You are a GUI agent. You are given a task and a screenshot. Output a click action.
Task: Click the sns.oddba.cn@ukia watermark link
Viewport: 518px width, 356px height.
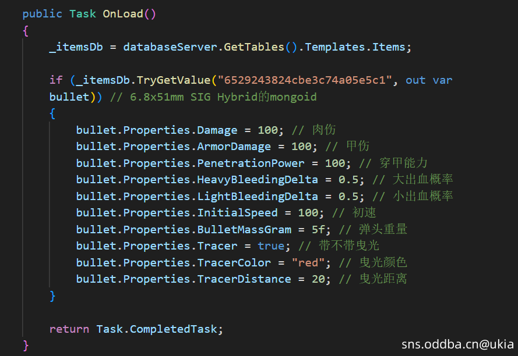tap(458, 345)
